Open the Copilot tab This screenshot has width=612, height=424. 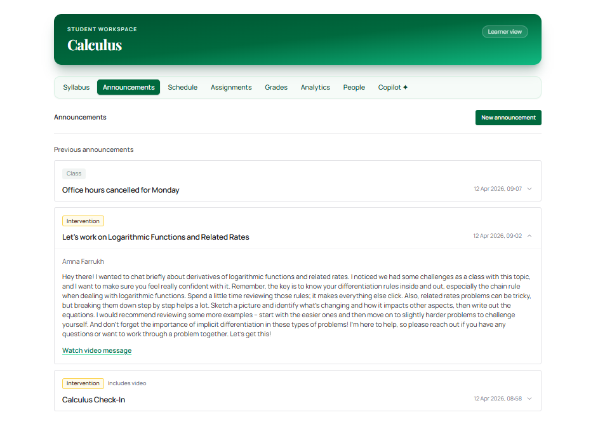pyautogui.click(x=392, y=87)
